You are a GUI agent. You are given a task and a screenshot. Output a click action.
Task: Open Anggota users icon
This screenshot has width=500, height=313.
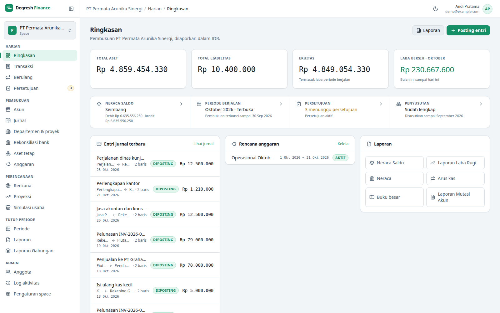(x=8, y=272)
